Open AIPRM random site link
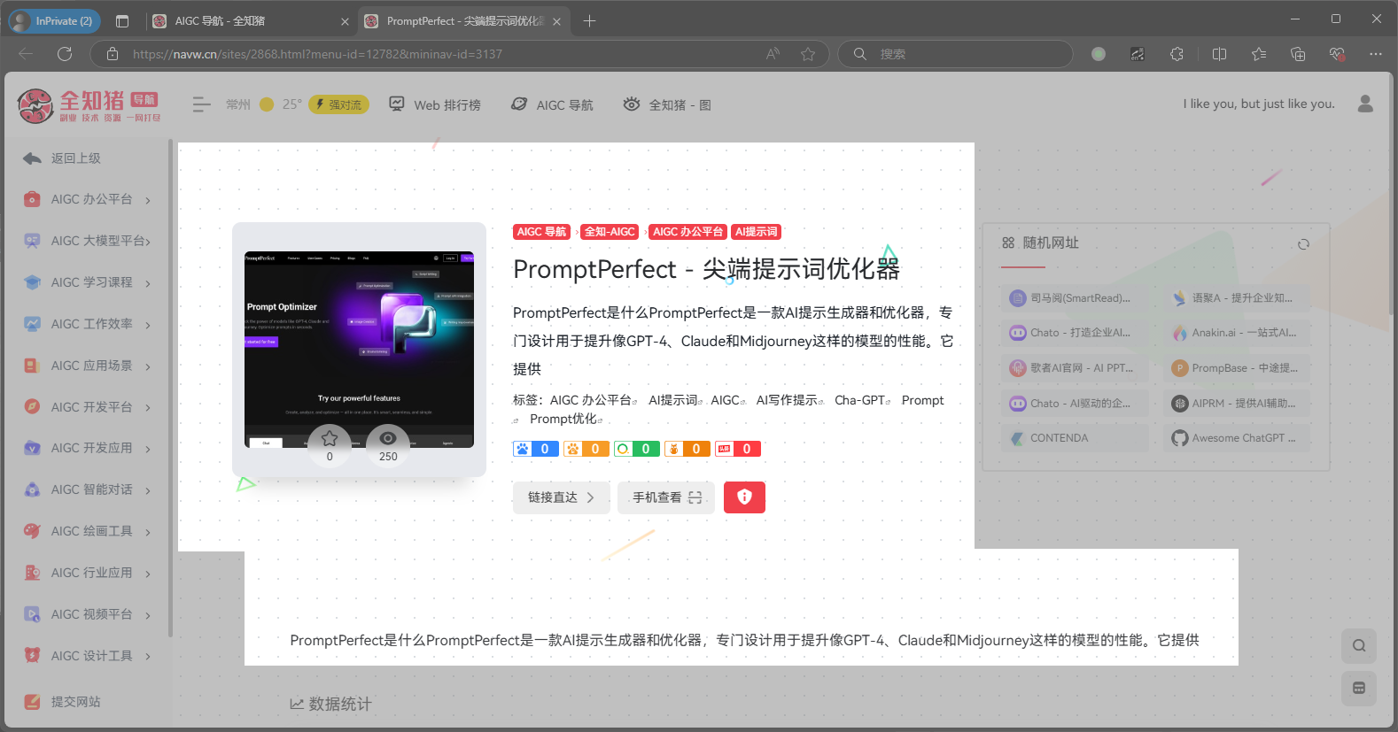Image resolution: width=1398 pixels, height=732 pixels. [1237, 404]
